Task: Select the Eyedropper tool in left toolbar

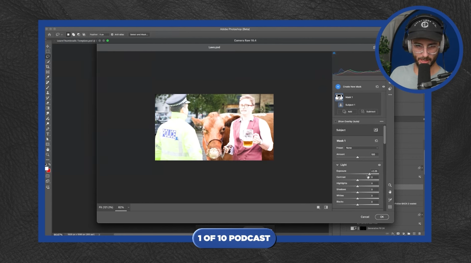Action: coord(47,77)
